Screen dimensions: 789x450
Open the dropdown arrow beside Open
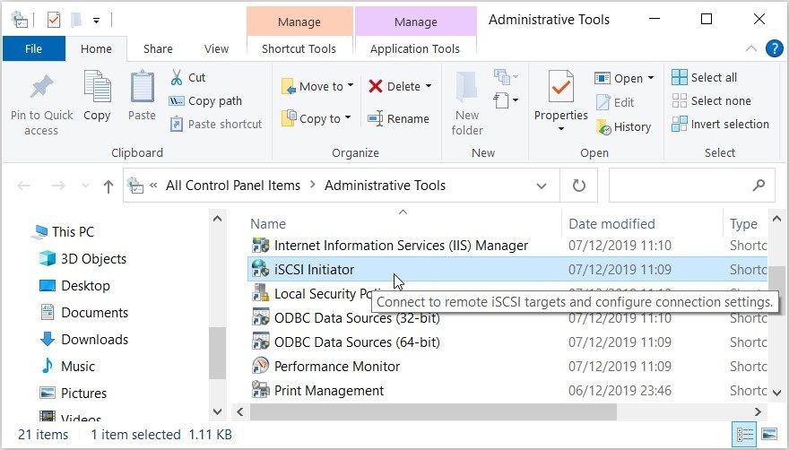(651, 77)
